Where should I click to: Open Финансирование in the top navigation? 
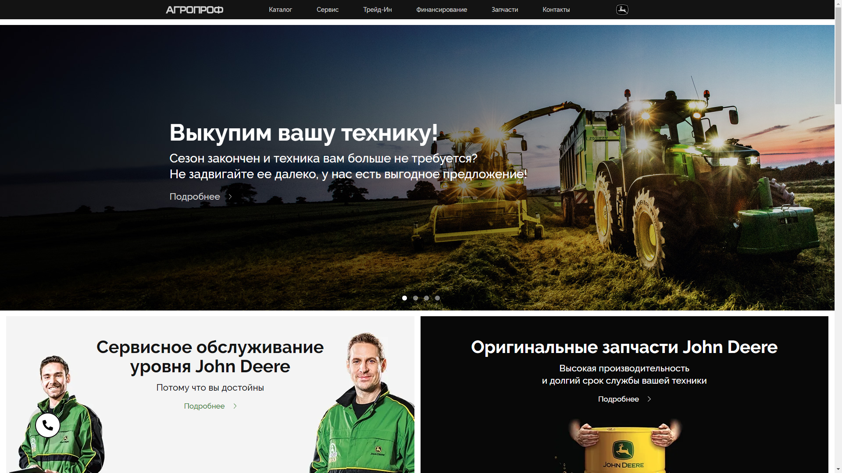(442, 10)
